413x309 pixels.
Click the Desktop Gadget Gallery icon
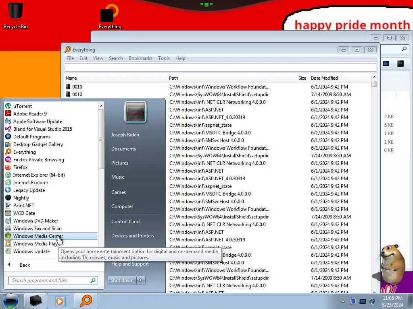tap(8, 144)
